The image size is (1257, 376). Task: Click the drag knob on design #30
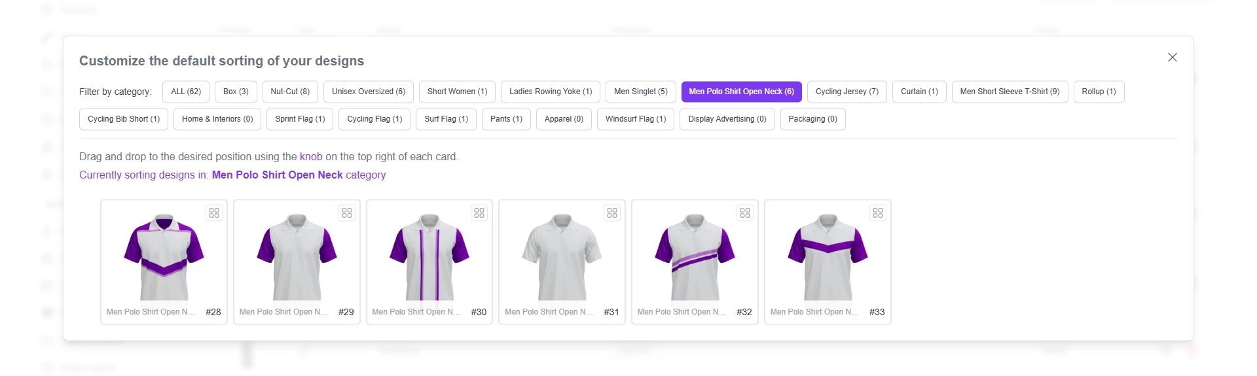(x=479, y=213)
